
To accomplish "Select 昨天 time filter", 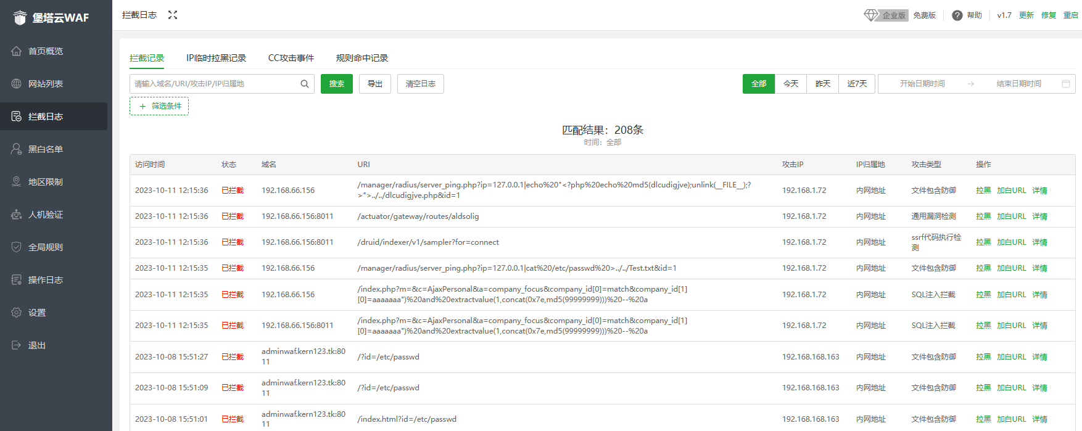I will [x=823, y=84].
